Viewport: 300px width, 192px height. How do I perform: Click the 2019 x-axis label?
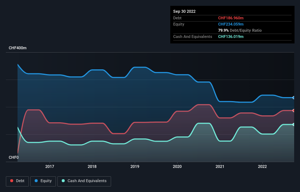[x=135, y=166]
